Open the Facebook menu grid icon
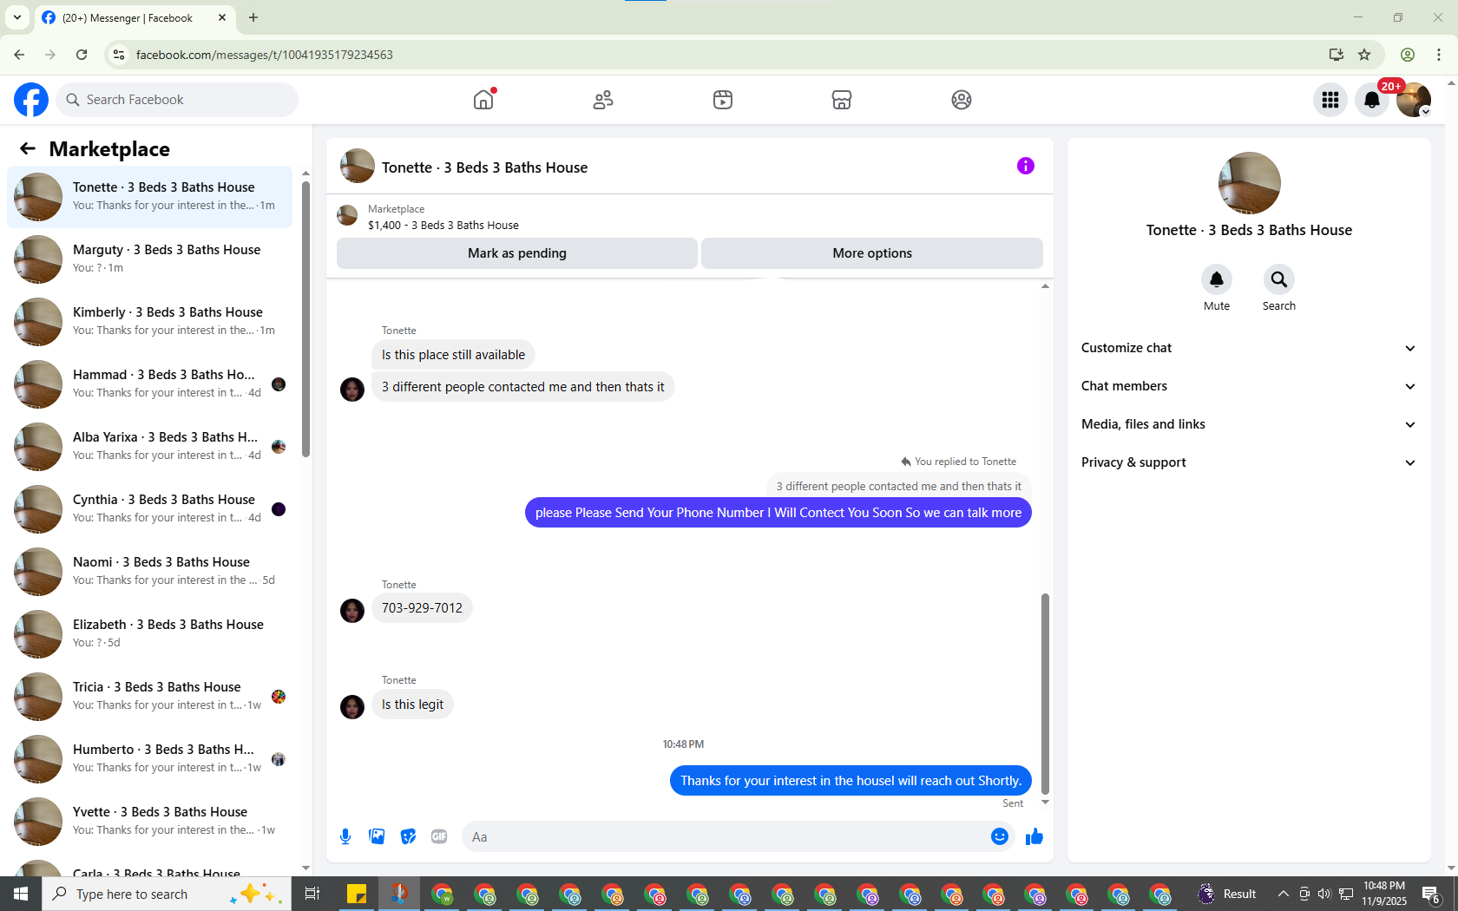The height and width of the screenshot is (911, 1458). click(1330, 100)
